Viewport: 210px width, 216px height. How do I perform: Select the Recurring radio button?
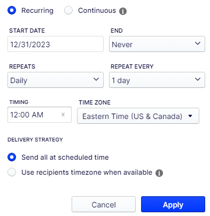pos(12,10)
